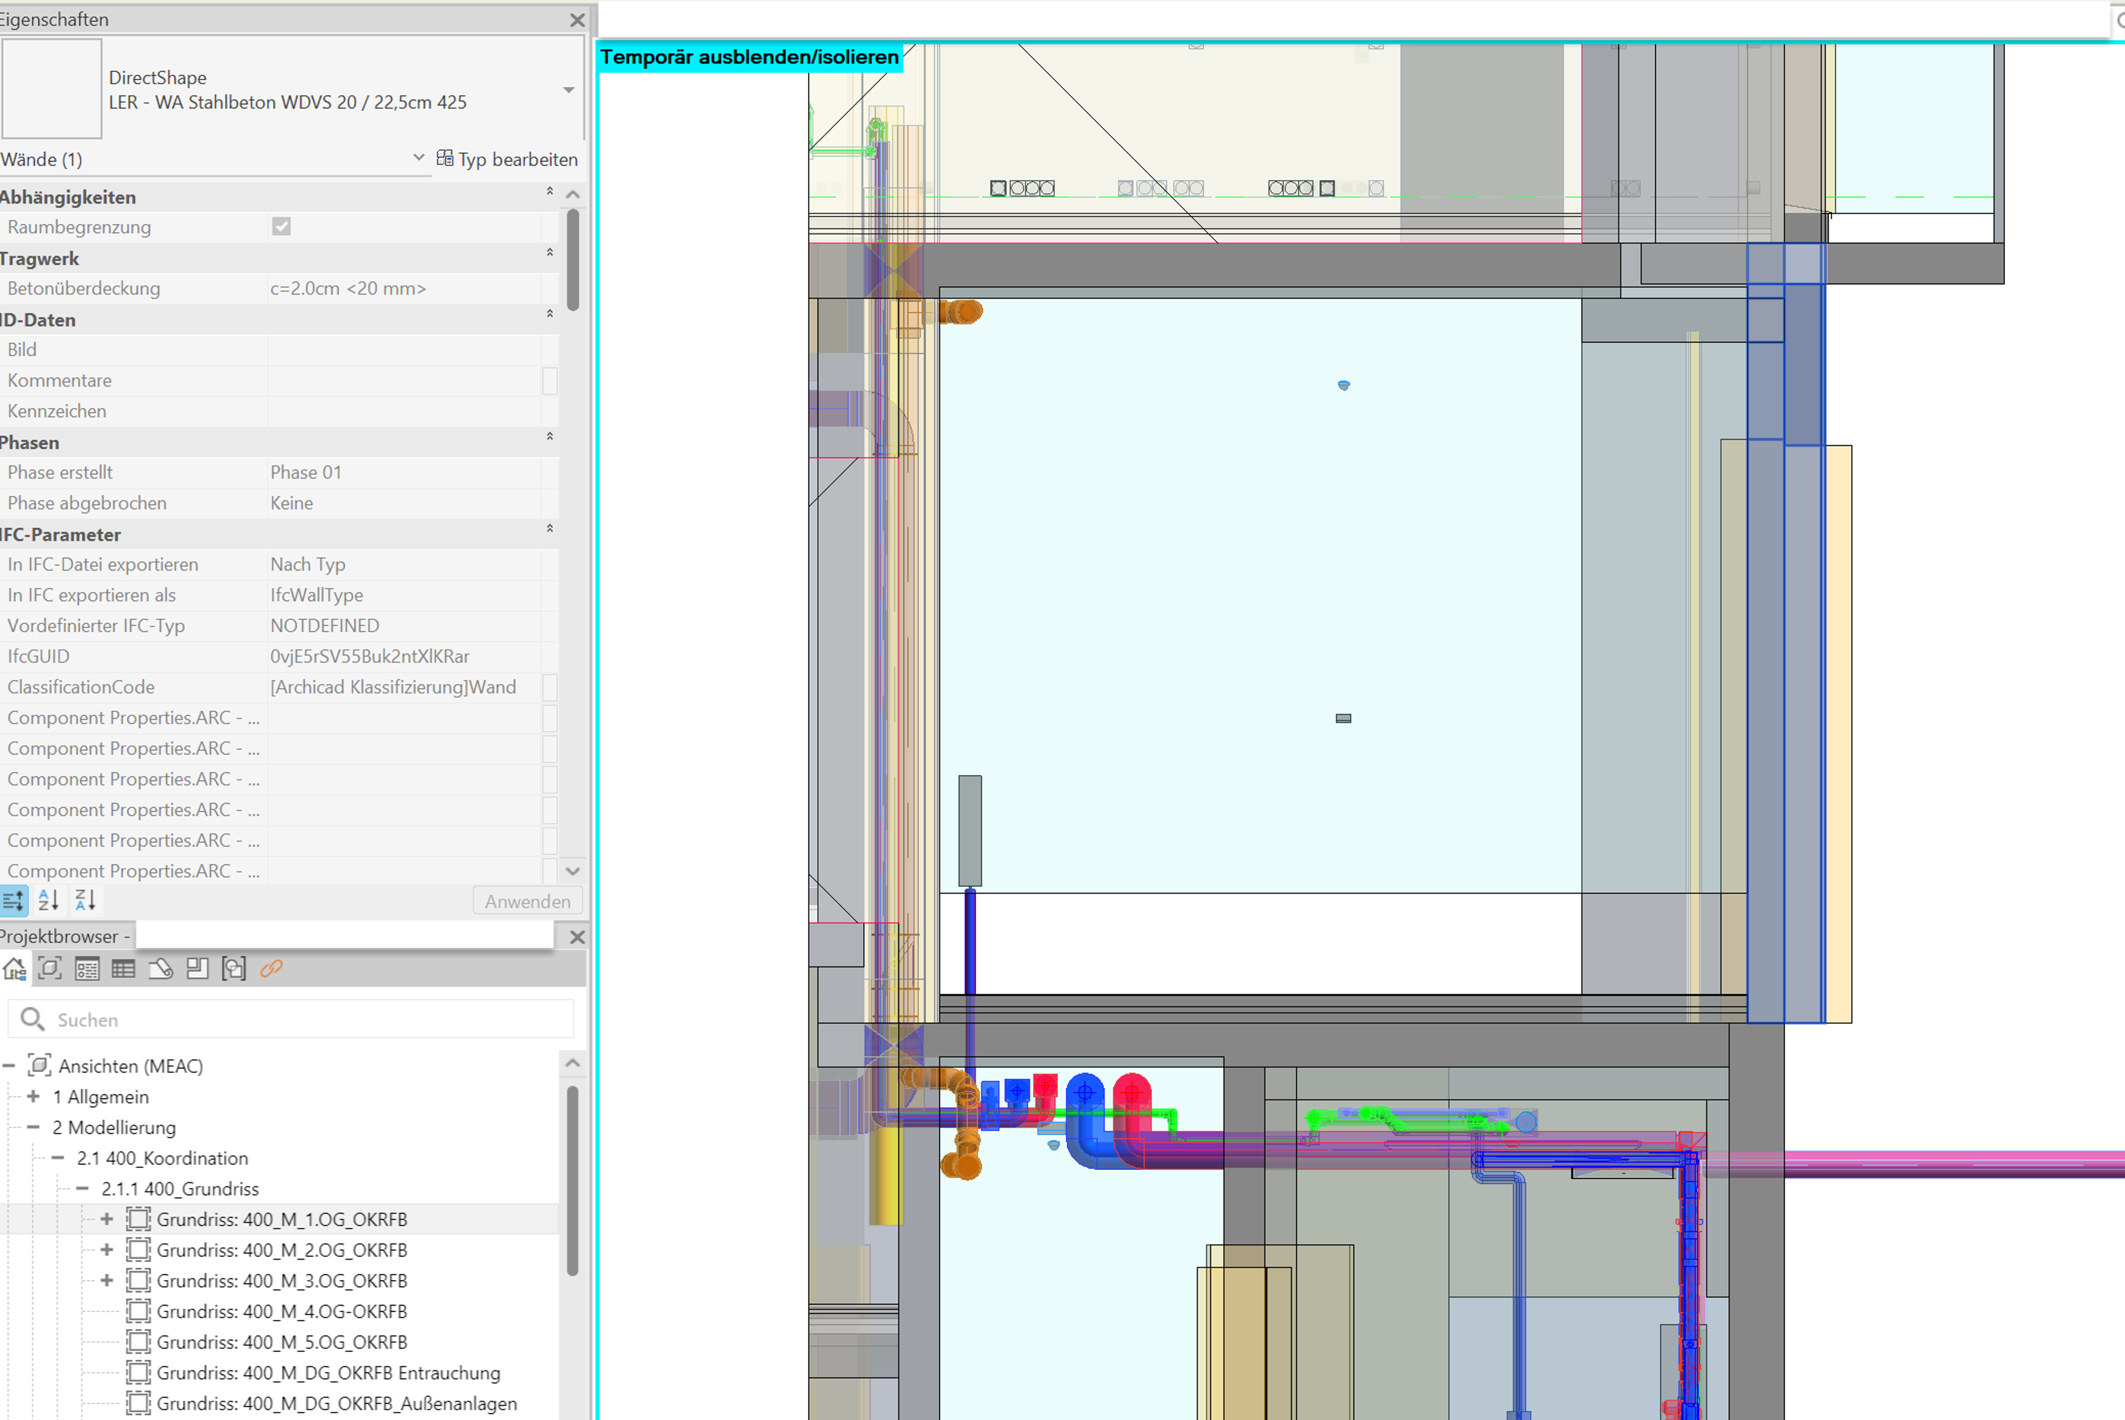The height and width of the screenshot is (1420, 2125).
Task: Open the DirectShape type selector dropdown
Action: (568, 90)
